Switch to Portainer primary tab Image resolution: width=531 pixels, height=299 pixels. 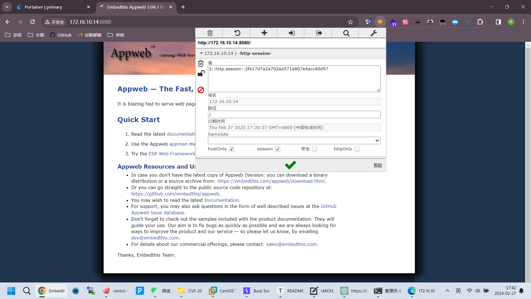[53, 7]
